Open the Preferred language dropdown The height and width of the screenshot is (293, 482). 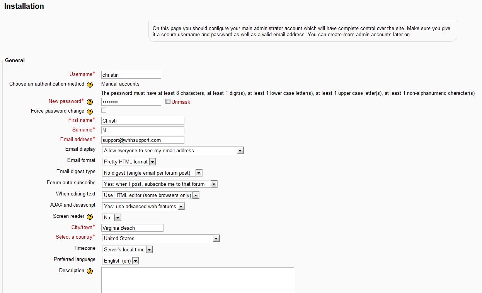[x=121, y=261]
